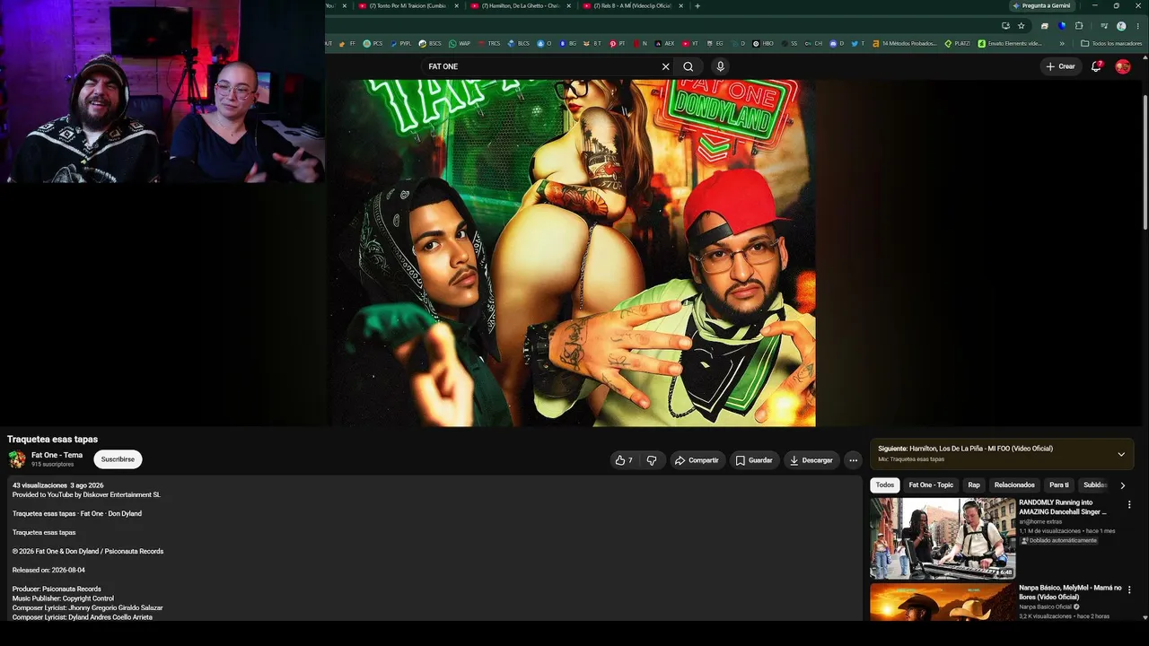Open the media controls toolbar icon
The width and height of the screenshot is (1149, 646).
[x=1104, y=26]
